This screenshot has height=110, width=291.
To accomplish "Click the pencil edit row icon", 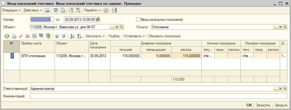I will pos(21,36).
